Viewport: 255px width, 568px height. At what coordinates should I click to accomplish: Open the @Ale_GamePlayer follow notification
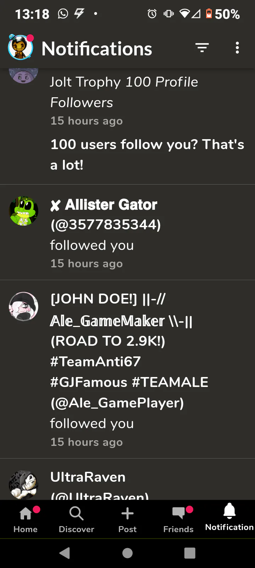pyautogui.click(x=127, y=370)
